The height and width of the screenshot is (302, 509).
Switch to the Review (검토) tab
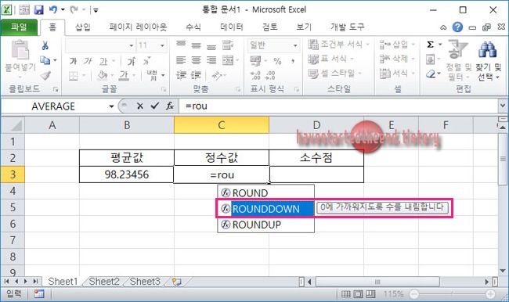tap(270, 27)
